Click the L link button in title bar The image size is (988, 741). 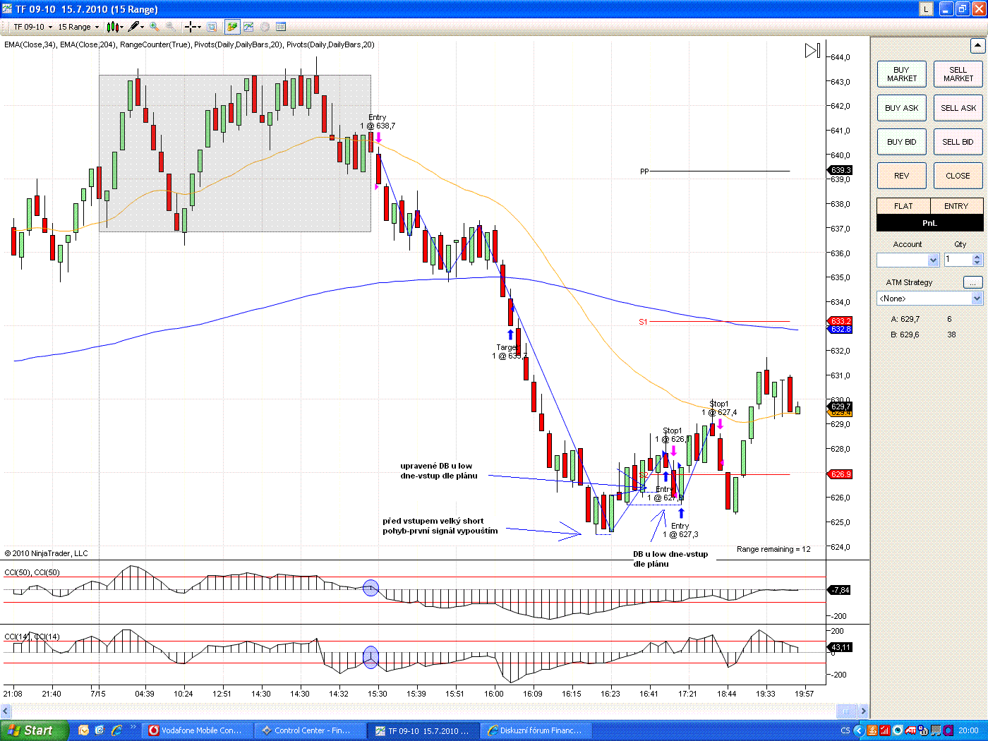click(926, 9)
